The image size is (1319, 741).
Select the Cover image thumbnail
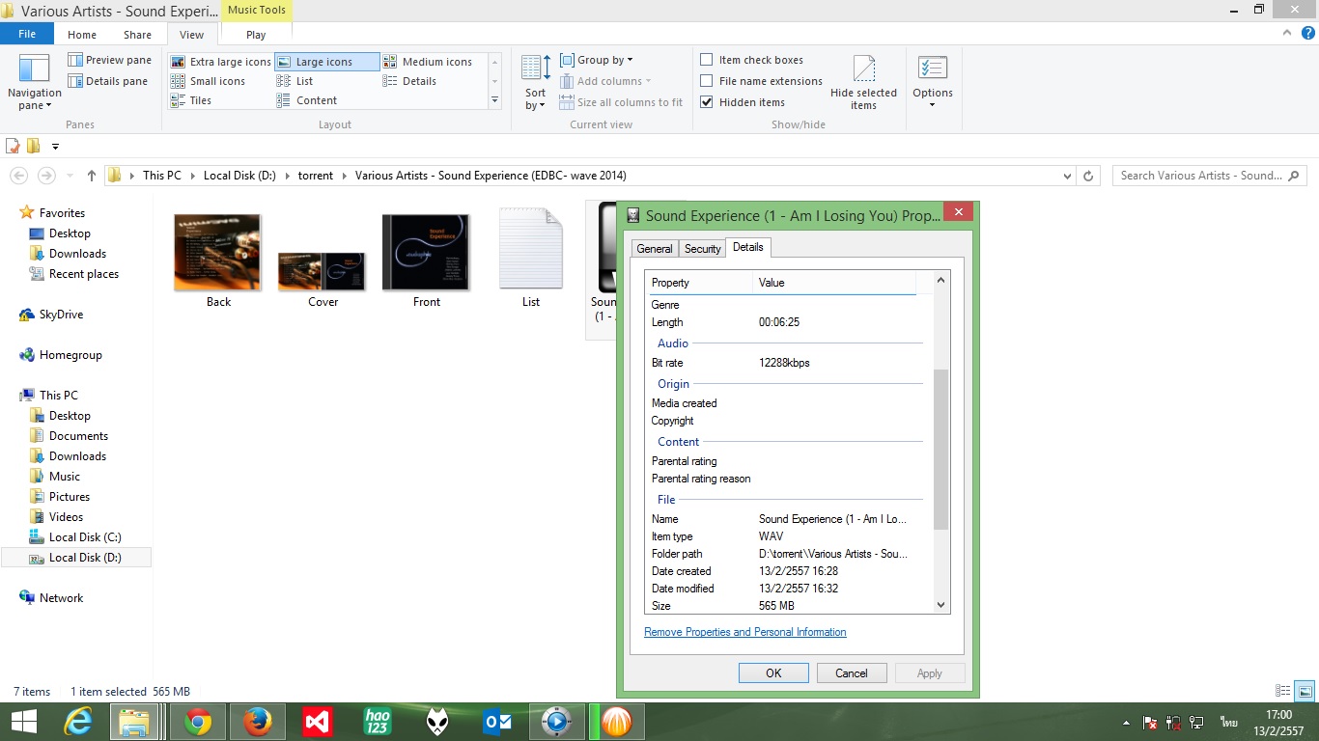[x=323, y=272]
